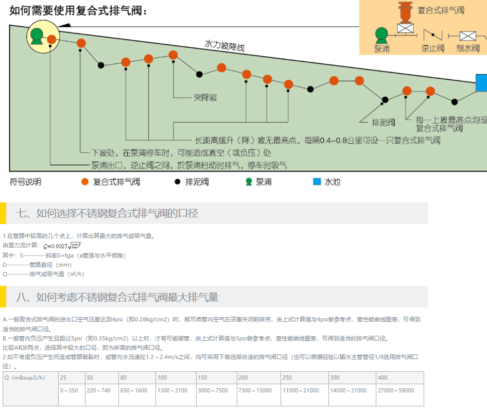The image size is (487, 412).
Task: Click the blue 水池 legend square
Action: [317, 182]
